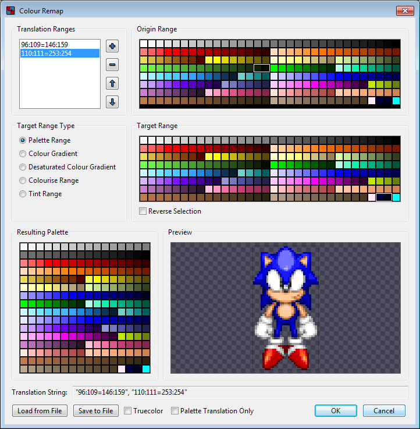Click the highlighted dark navy Target Range swatch
Screen dimensions: 420x429
[384, 197]
